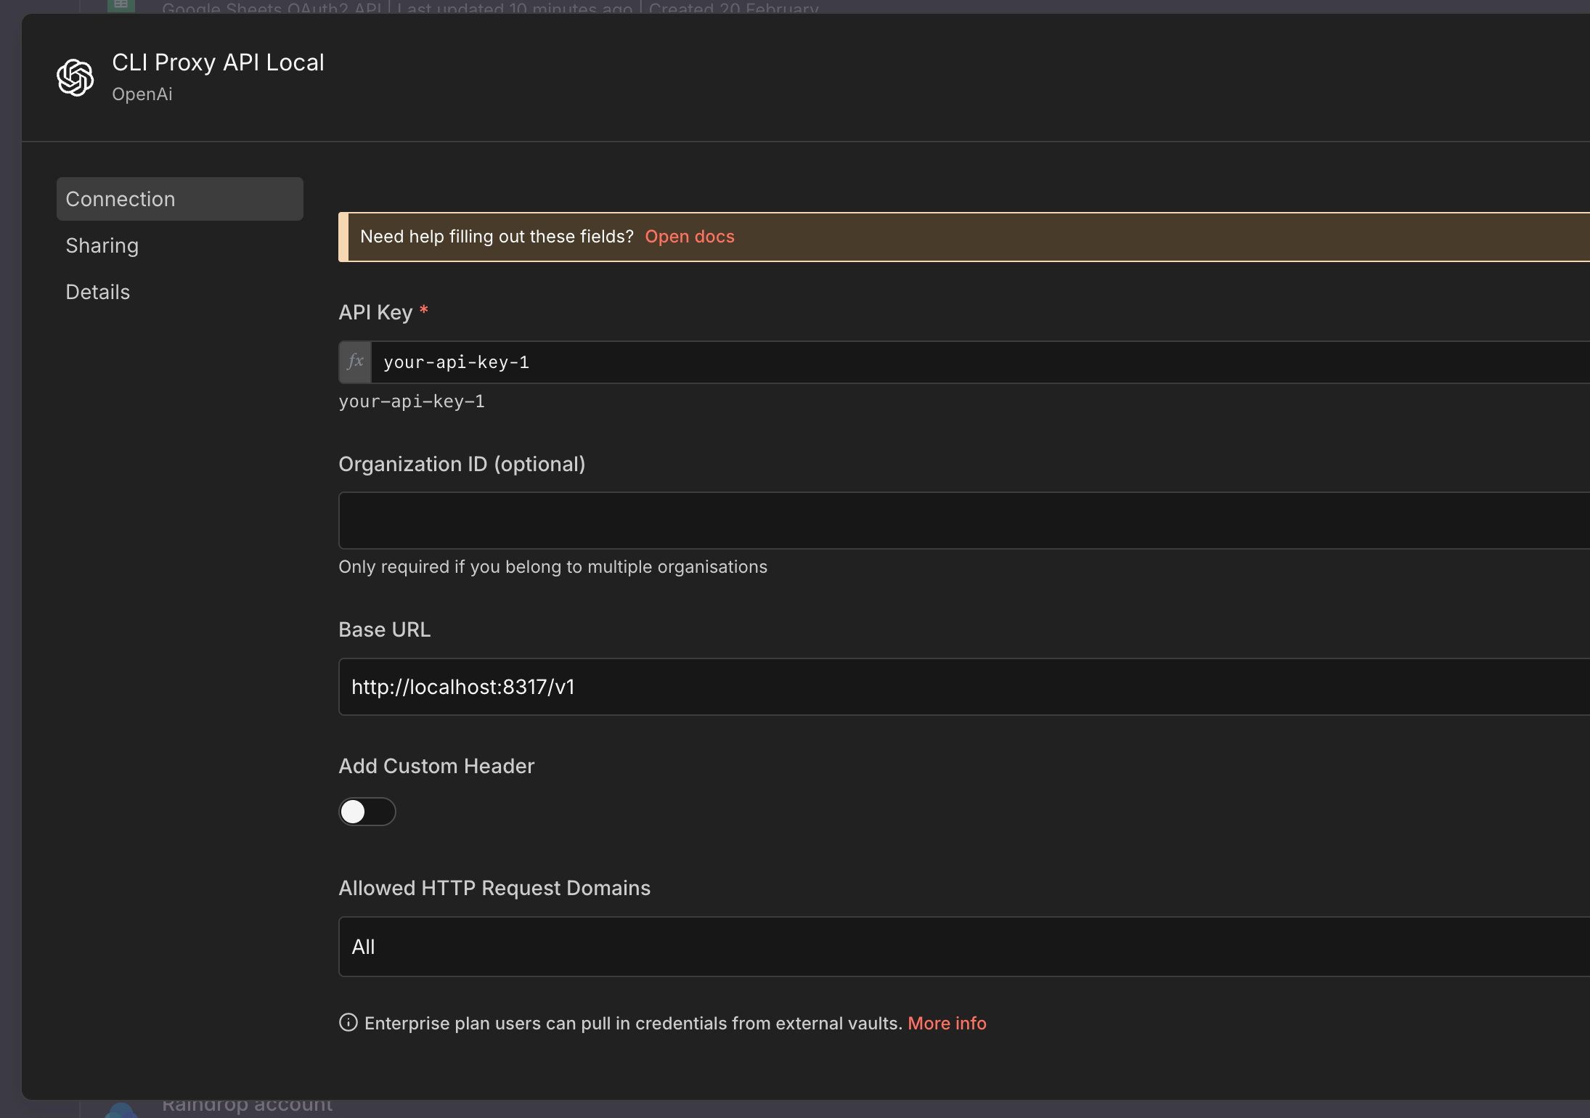Click the OpenAi subtitle under the credential name
The width and height of the screenshot is (1590, 1118).
click(x=142, y=94)
